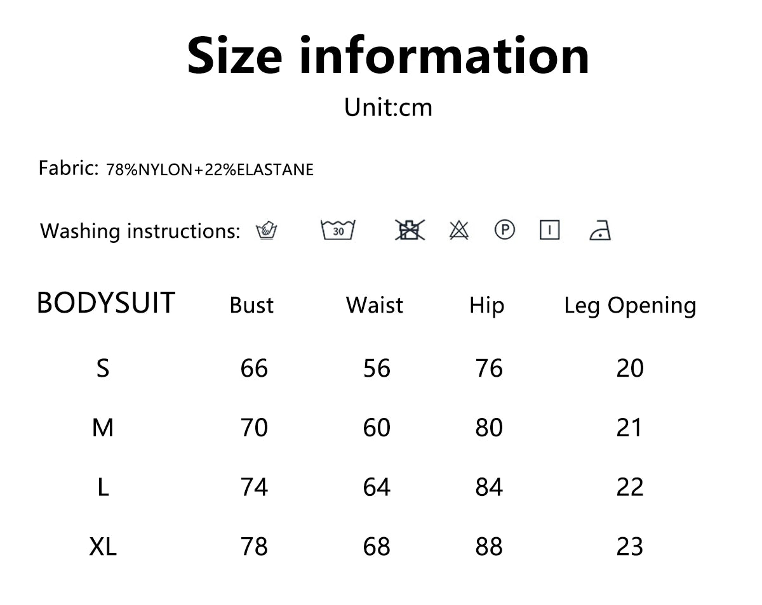Select the Bust column header
The image size is (762, 605).
[x=251, y=305]
